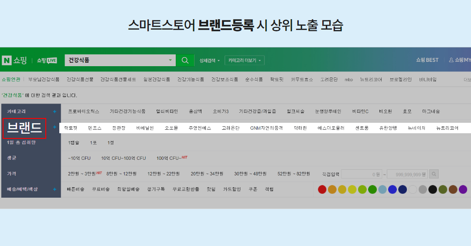
Task: Expand the 배송/혜택/색상 plus icon
Action: coord(55,189)
